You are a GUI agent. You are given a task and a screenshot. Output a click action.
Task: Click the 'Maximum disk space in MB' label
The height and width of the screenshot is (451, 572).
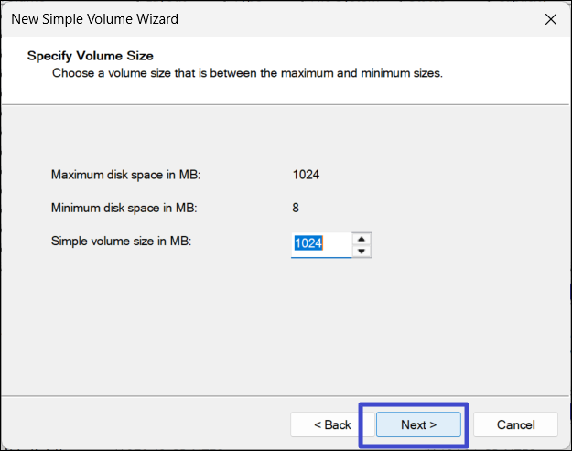[125, 175]
